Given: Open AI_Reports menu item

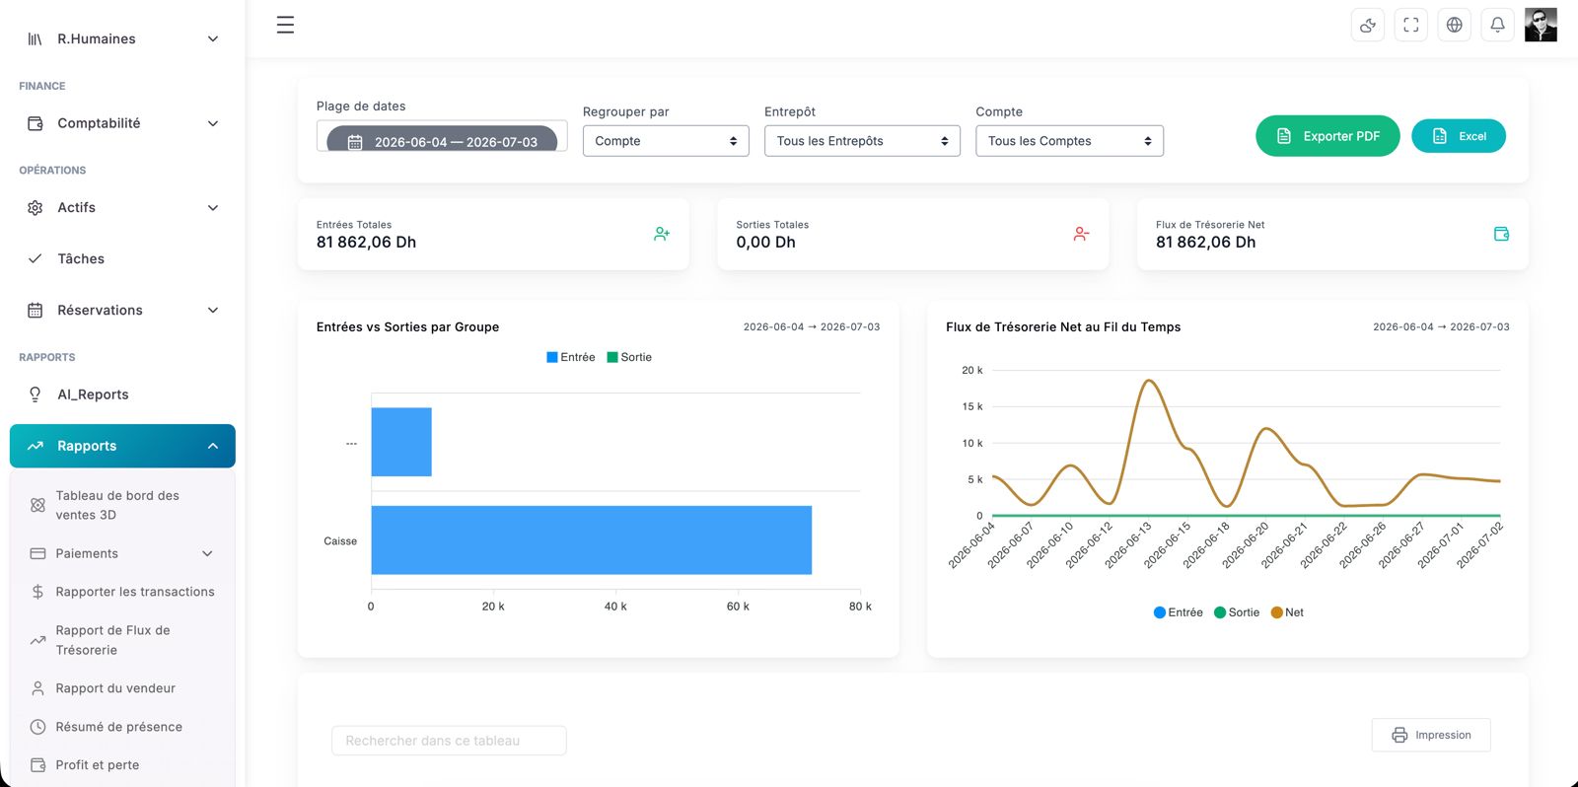Looking at the screenshot, I should click(122, 394).
